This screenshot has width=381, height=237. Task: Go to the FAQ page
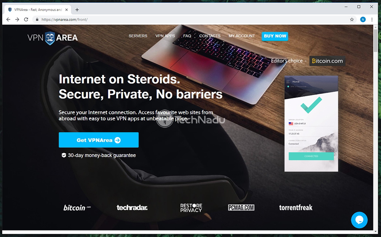(187, 36)
